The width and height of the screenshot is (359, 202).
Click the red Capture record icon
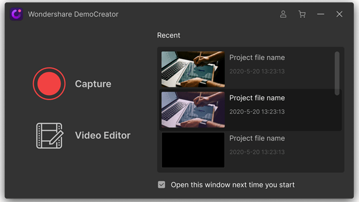(x=49, y=83)
